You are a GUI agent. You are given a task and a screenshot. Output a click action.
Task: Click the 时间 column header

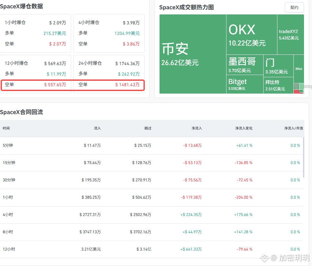tap(6, 128)
